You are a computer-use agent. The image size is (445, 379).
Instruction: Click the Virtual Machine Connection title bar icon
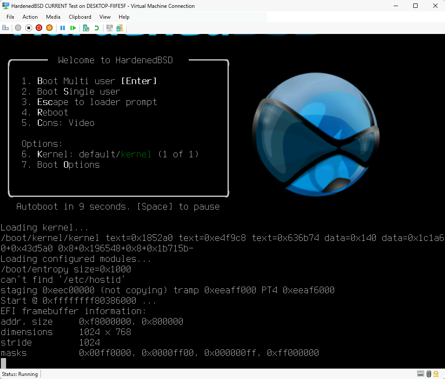[5, 6]
